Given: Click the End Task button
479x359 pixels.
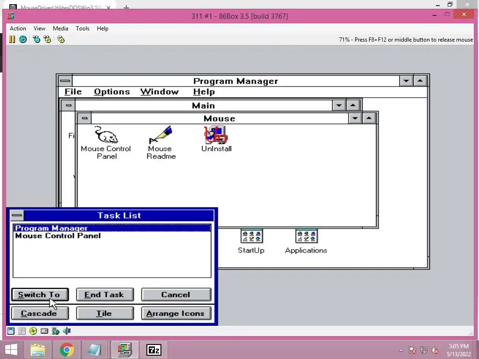Looking at the screenshot, I should click(105, 294).
